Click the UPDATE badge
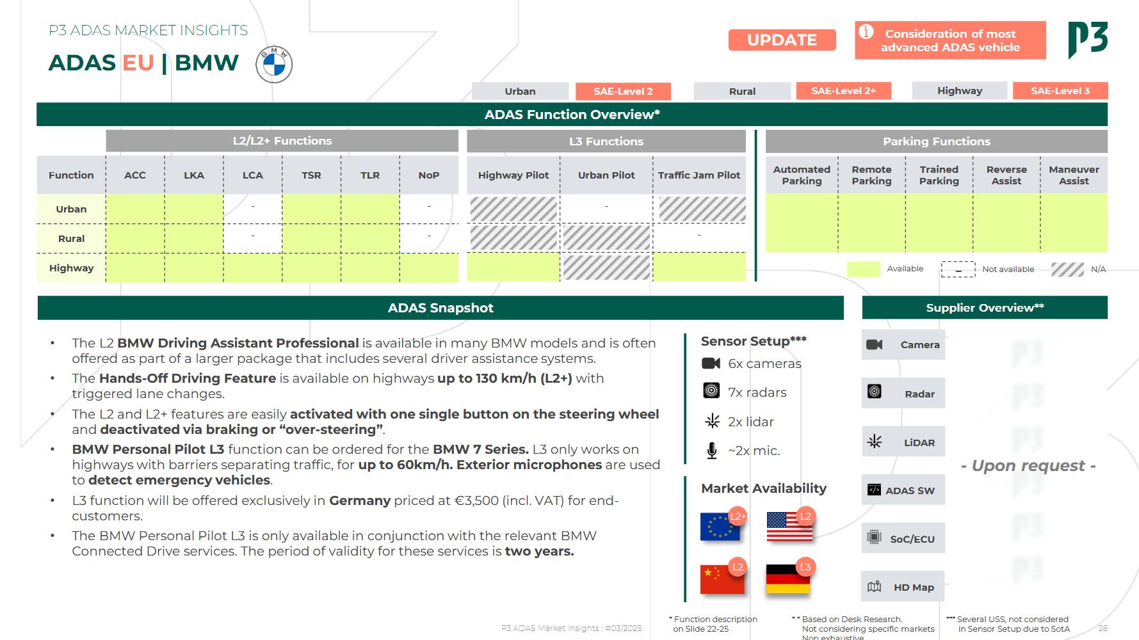The width and height of the screenshot is (1139, 640). click(x=782, y=40)
